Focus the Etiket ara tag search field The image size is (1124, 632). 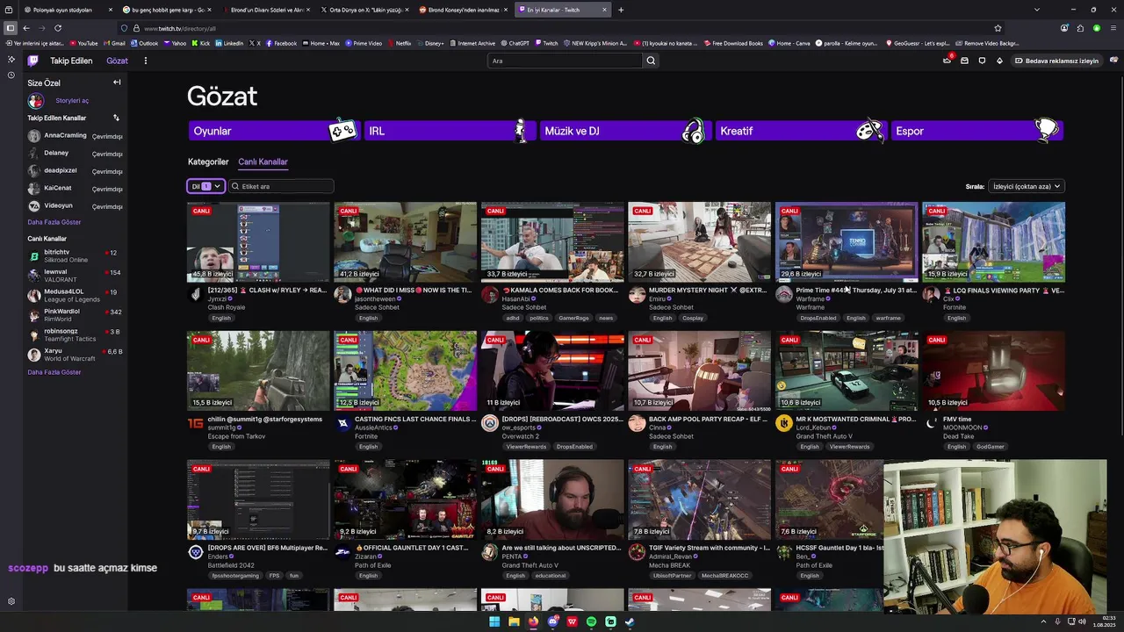281,186
